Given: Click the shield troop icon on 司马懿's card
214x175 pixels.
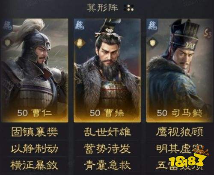Looking at the screenshot, I should (x=153, y=42).
